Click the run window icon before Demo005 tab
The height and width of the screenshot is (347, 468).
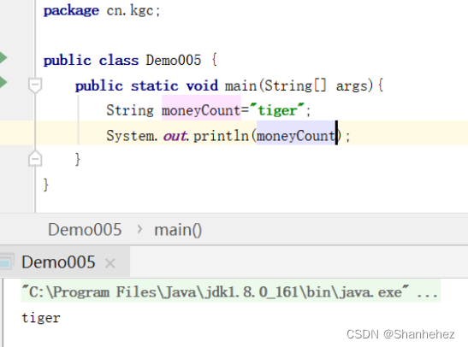click(x=6, y=262)
